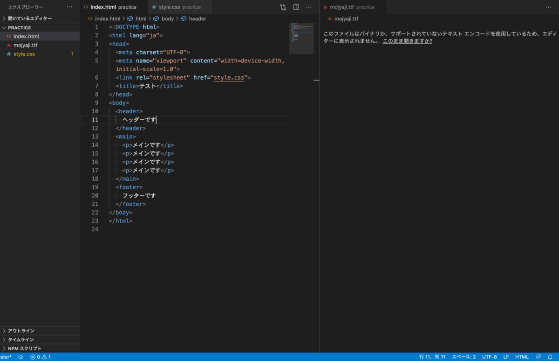Screen dimensions: 559x361
Task: Click html in the breadcrumb path
Action: coord(141,19)
